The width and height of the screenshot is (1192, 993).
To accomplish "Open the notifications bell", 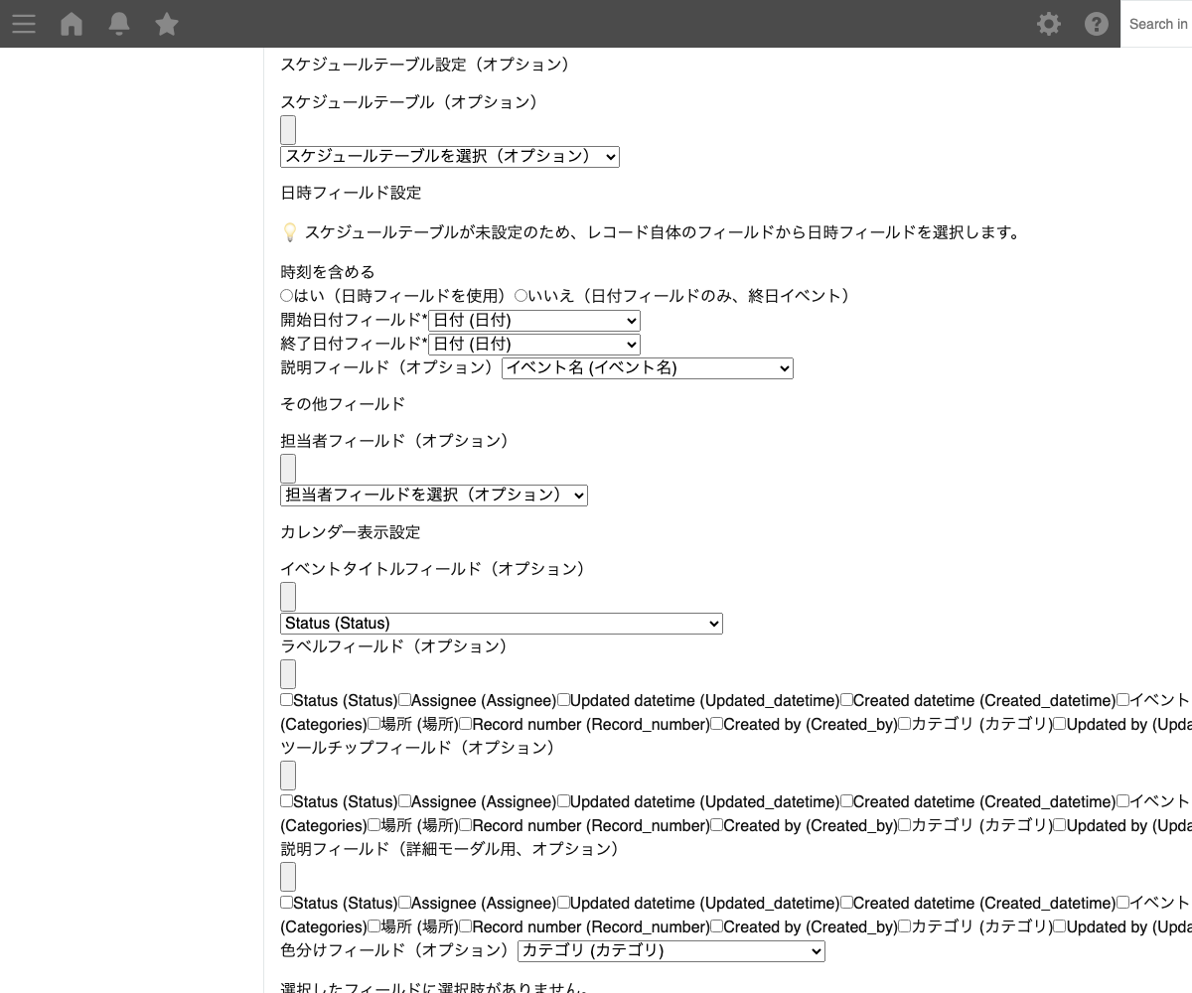I will (x=119, y=24).
